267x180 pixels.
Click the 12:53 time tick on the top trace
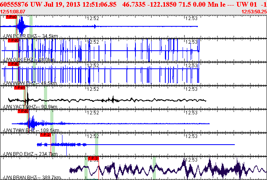pos(191,18)
